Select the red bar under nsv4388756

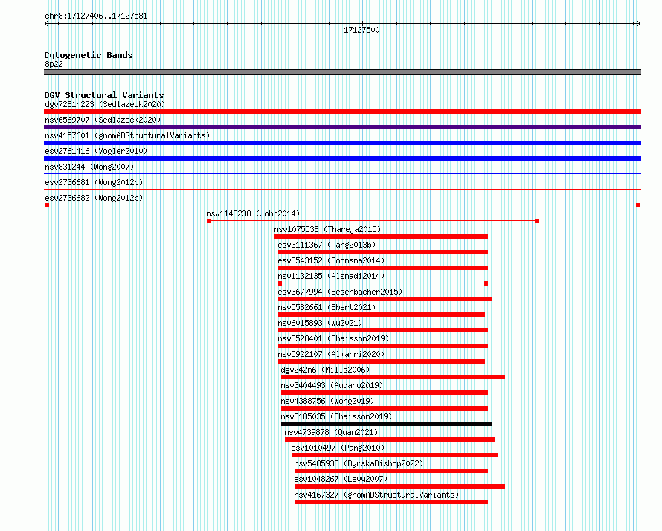pos(385,408)
